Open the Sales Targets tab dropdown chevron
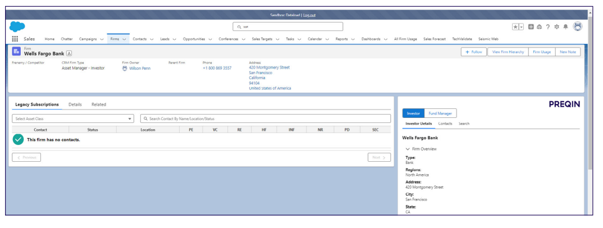 277,39
